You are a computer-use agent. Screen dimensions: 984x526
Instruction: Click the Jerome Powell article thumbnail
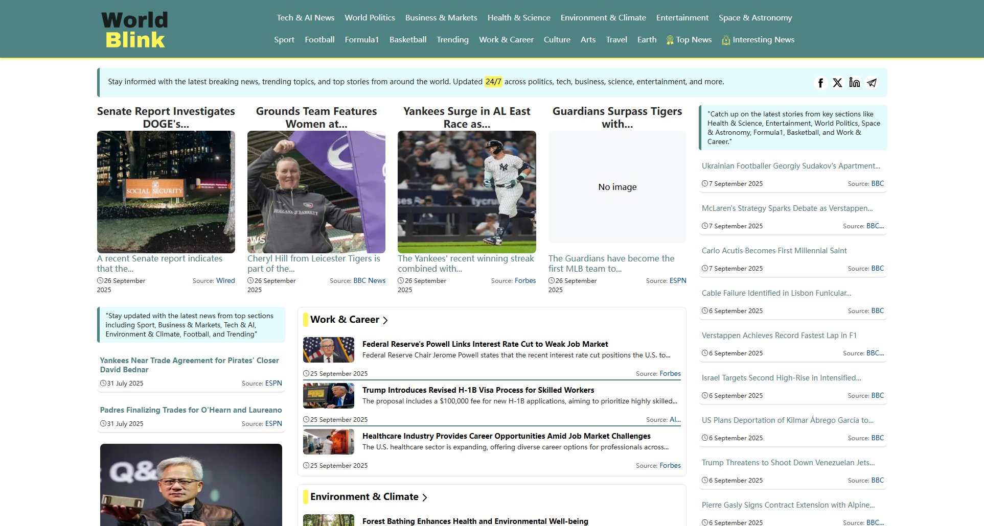[x=329, y=350]
